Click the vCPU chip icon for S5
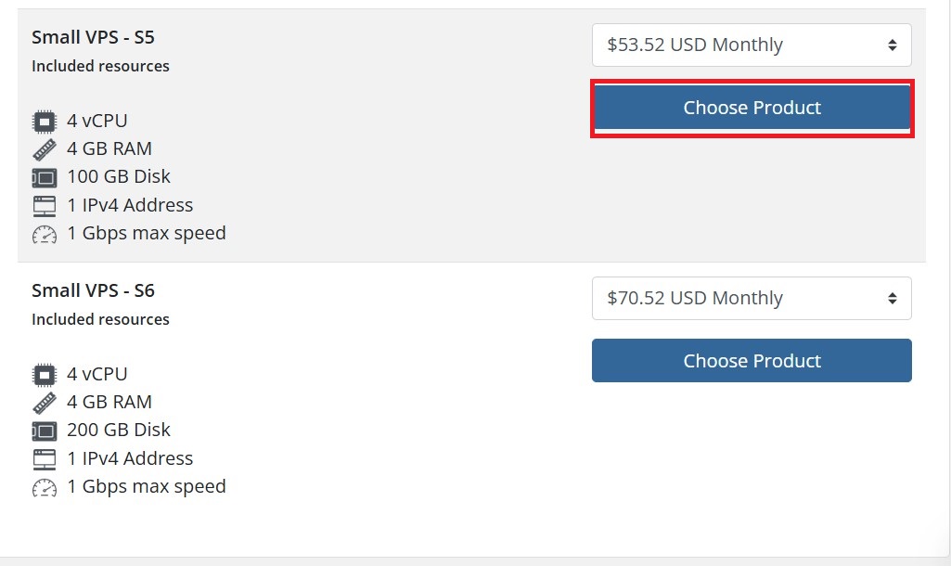Viewport: 951px width, 566px height. (45, 122)
